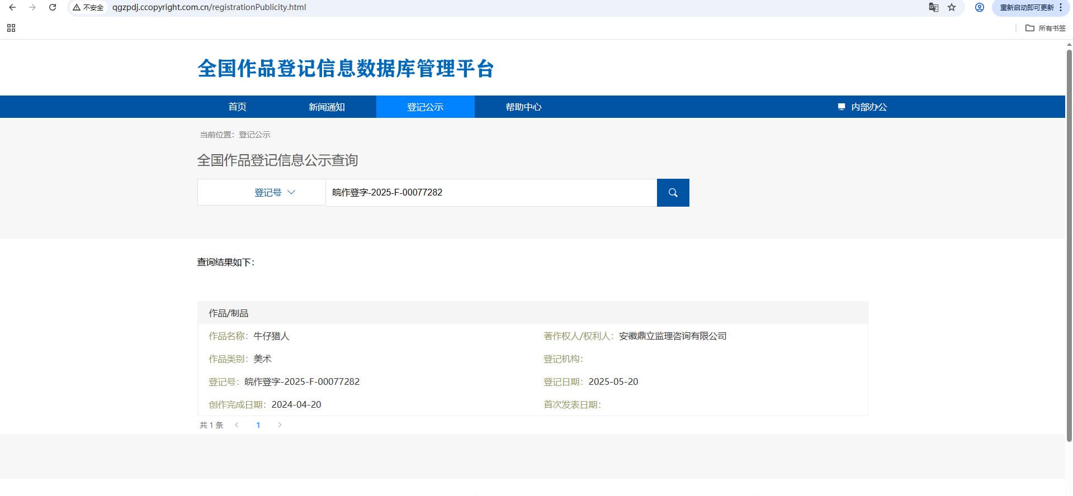Click the 内部办公 link

(862, 107)
